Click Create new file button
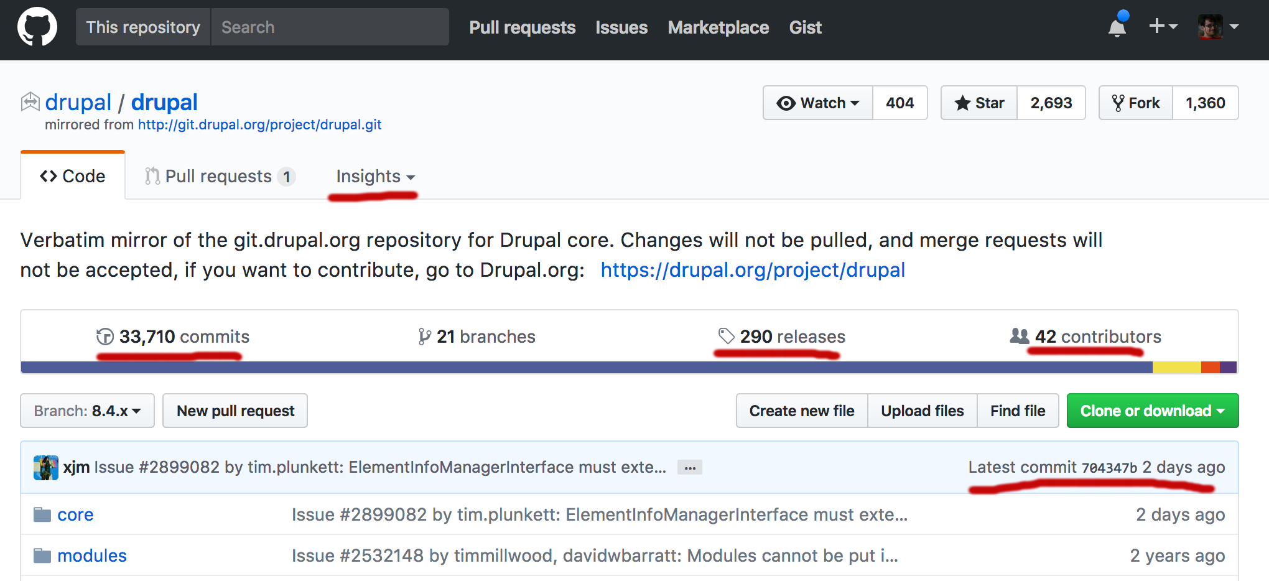This screenshot has width=1269, height=581. pos(802,411)
